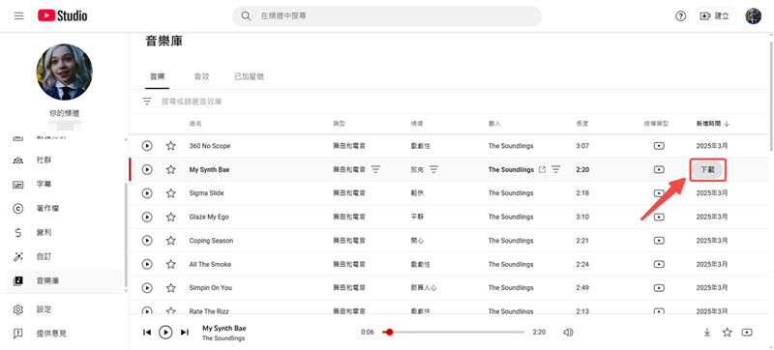Play the Simpin On You track
The image size is (774, 350).
[x=147, y=288]
